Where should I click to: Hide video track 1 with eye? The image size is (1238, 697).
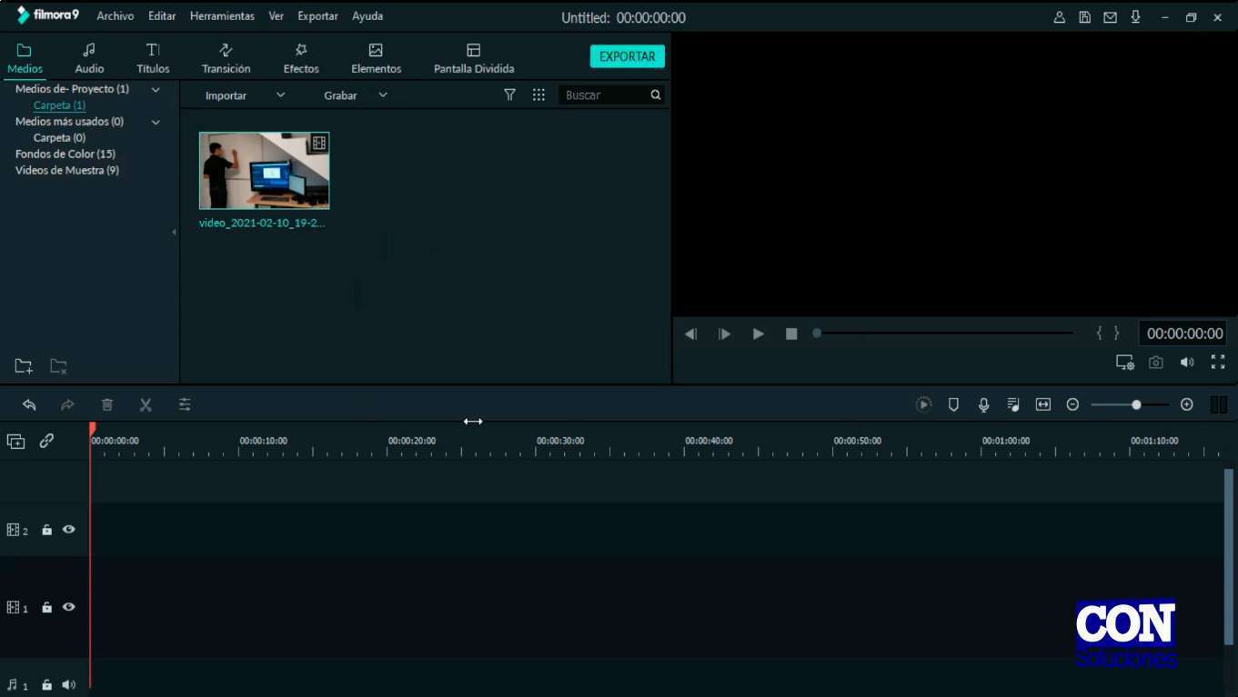pos(68,607)
